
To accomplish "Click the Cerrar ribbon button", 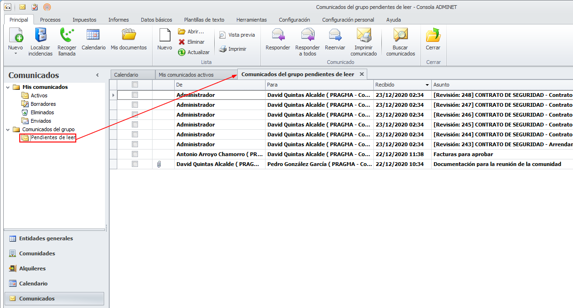I will coord(433,39).
